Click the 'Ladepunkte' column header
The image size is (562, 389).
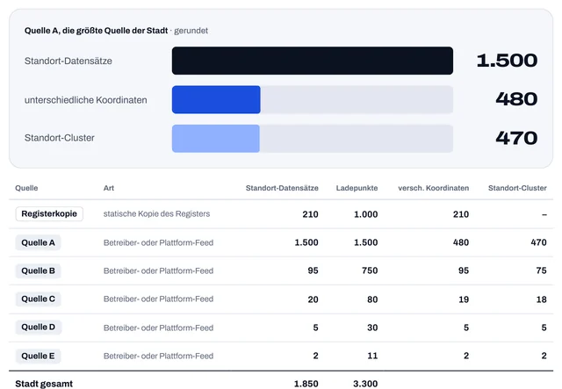click(357, 188)
